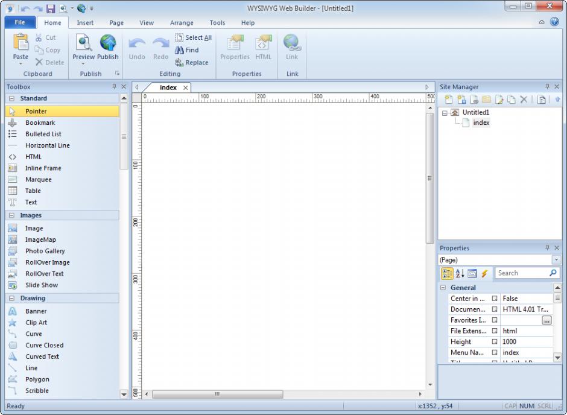The height and width of the screenshot is (415, 567).
Task: Select the index page in Site Manager
Action: pyautogui.click(x=481, y=122)
